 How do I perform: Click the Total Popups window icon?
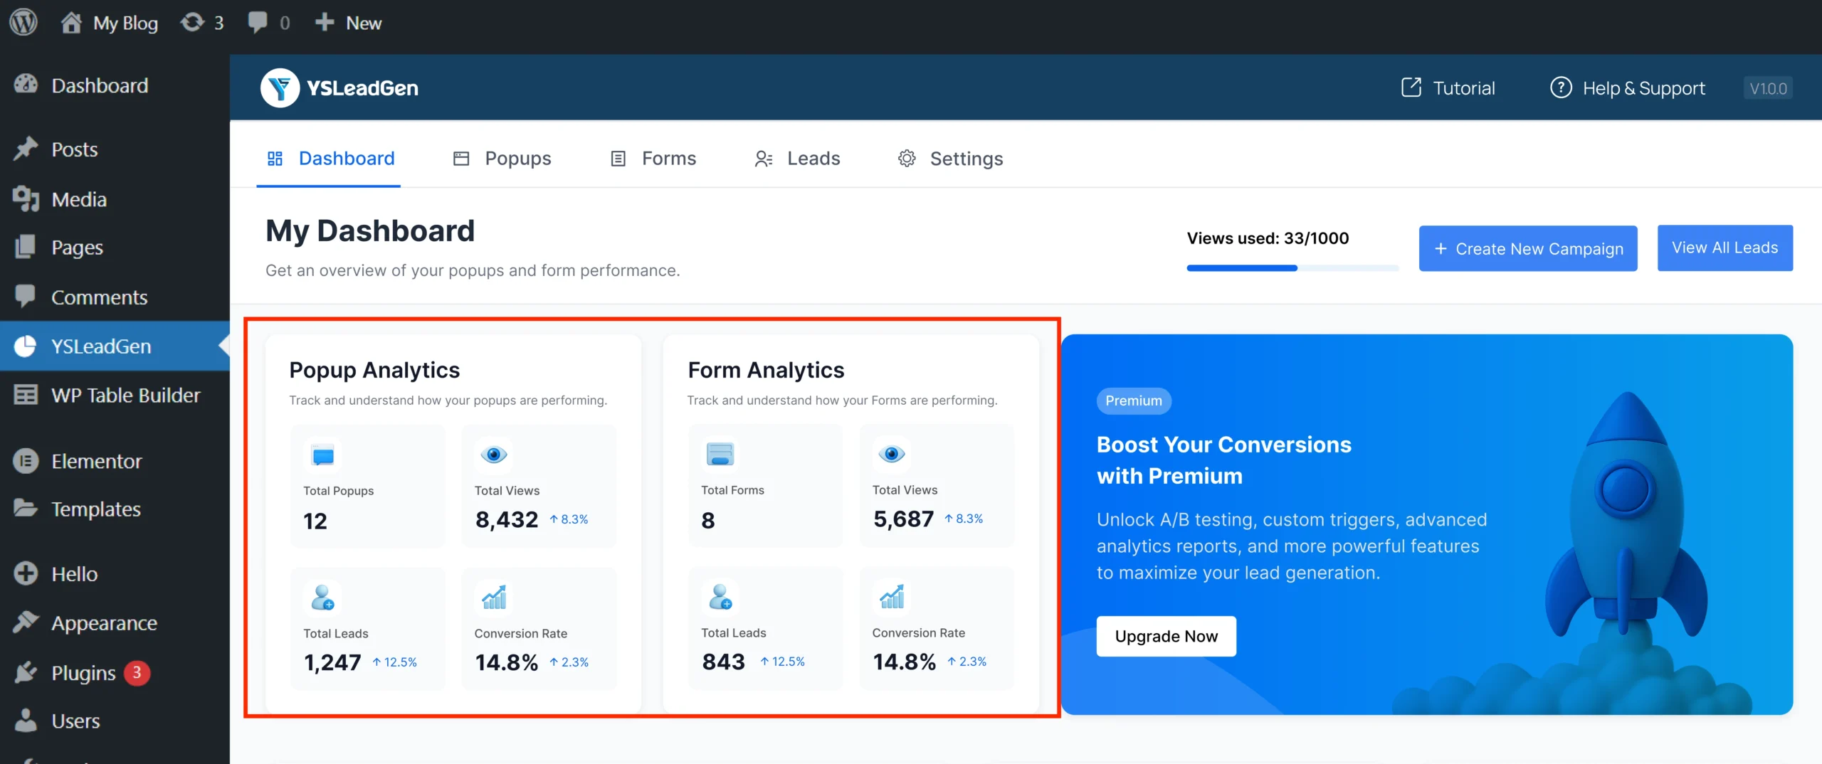(x=322, y=455)
